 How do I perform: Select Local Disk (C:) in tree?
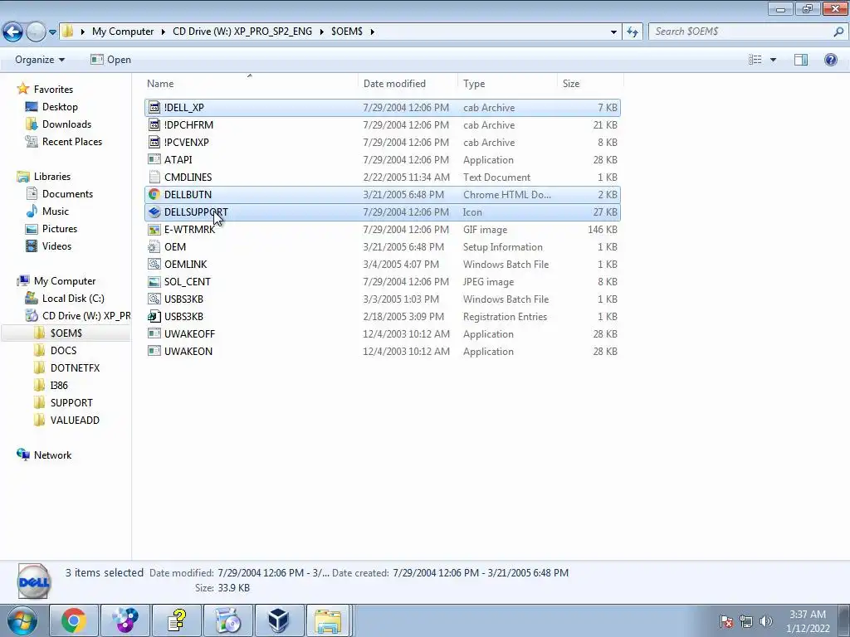73,299
